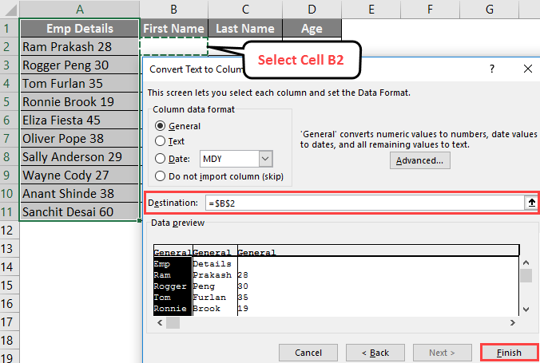Screen dimensions: 540x363
Task: Select column G header
Action: 490,10
